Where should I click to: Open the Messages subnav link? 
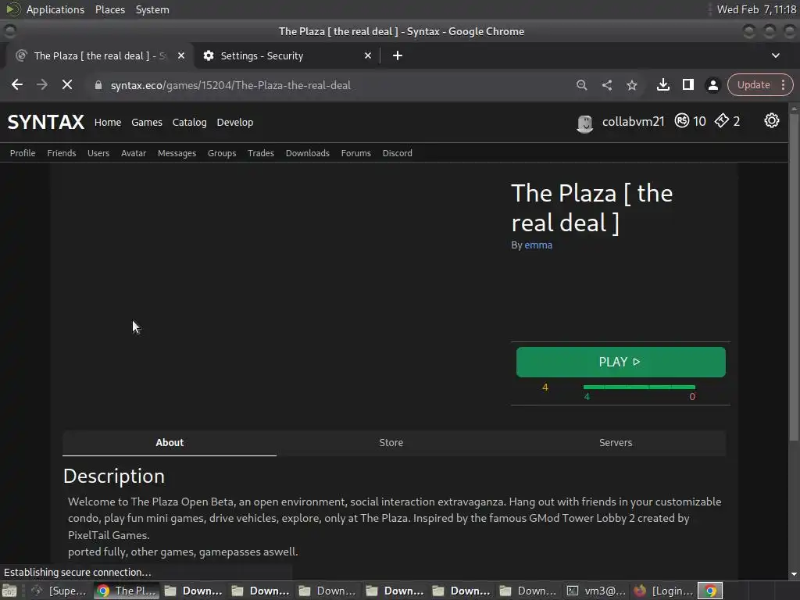tap(177, 153)
